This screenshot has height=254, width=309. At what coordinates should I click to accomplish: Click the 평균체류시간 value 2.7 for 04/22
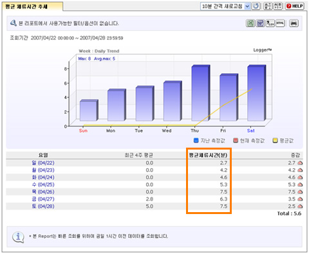(223, 163)
